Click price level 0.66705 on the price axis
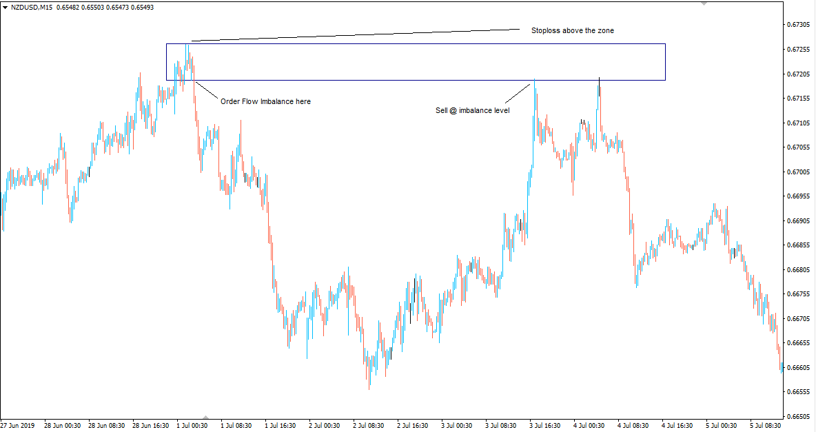The height and width of the screenshot is (432, 816). click(798, 318)
